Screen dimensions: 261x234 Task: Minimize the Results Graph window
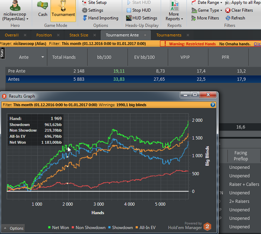point(185,95)
